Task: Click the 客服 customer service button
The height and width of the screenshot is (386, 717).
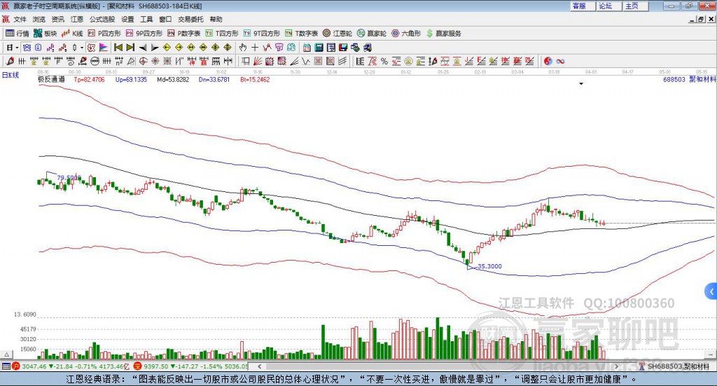Action: (582, 6)
